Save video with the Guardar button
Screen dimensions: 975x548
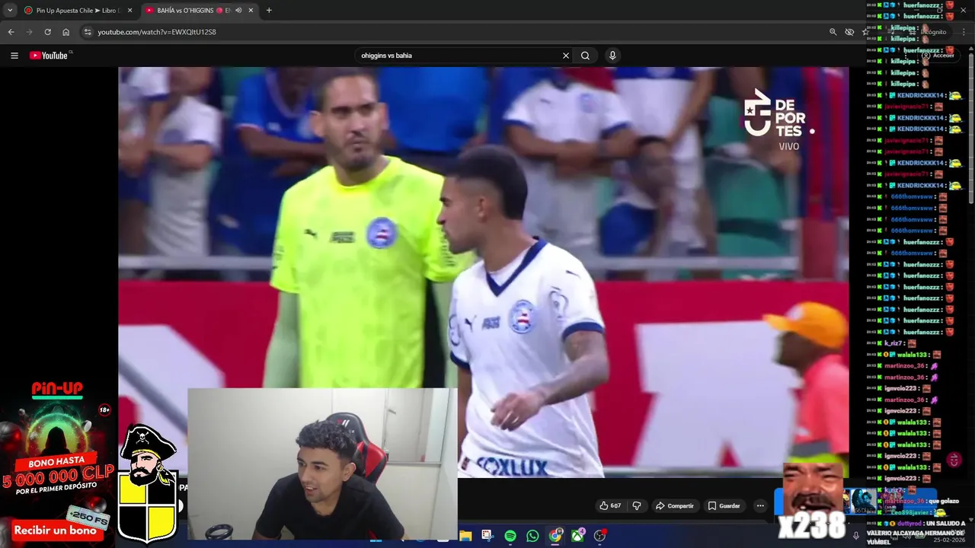coord(724,505)
